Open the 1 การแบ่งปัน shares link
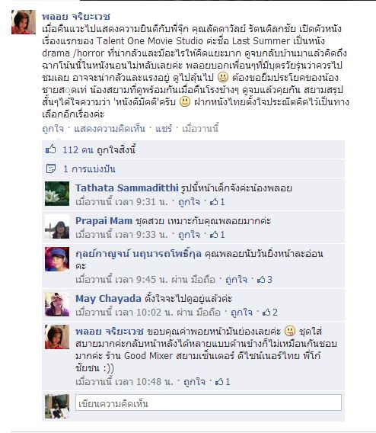Screen dimensions: 376x433 (x=89, y=169)
